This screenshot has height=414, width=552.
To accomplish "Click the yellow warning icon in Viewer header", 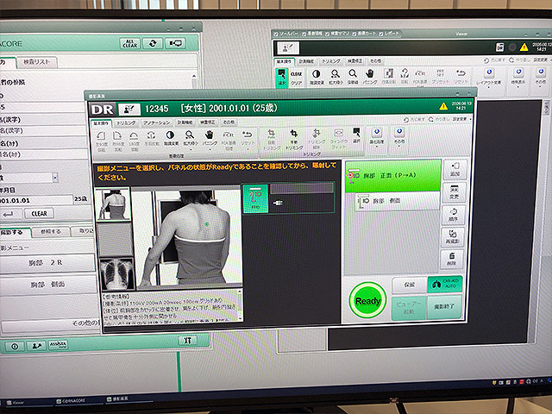I will [x=524, y=47].
